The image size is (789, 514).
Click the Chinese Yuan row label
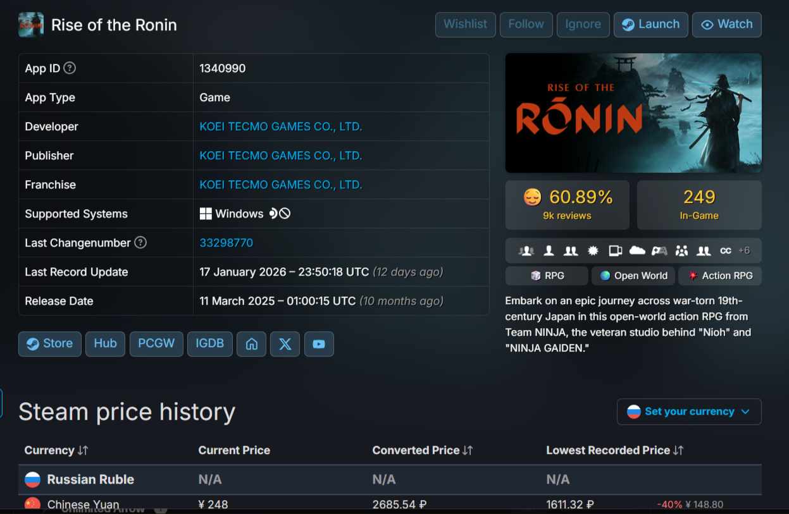coord(83,505)
